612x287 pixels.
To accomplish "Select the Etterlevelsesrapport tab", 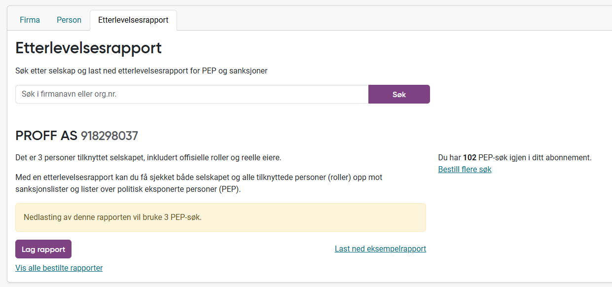I will tap(133, 20).
